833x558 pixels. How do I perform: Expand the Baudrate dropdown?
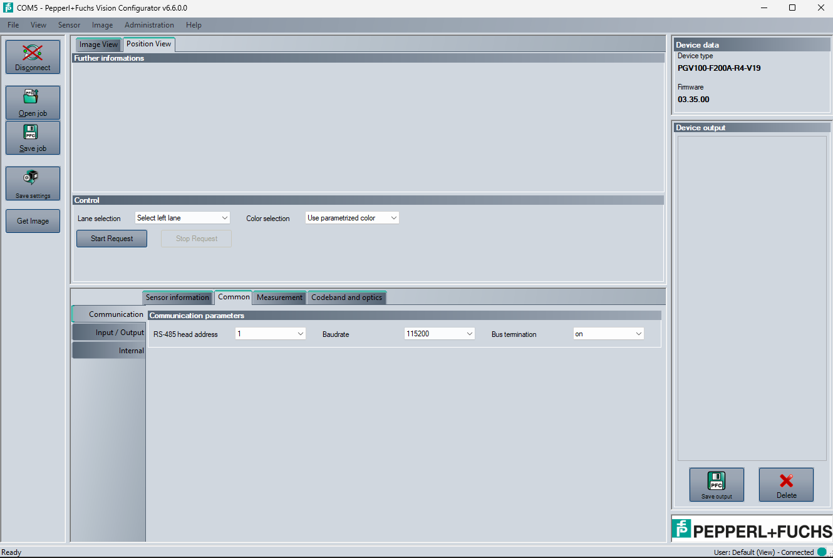(x=440, y=334)
